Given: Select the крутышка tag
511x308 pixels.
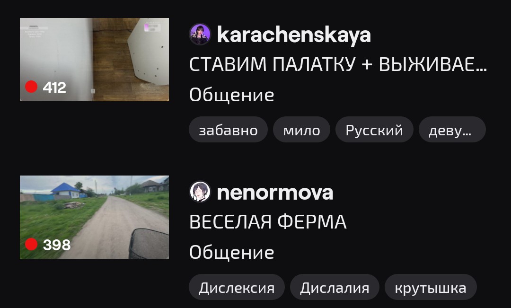Looking at the screenshot, I should (x=431, y=287).
